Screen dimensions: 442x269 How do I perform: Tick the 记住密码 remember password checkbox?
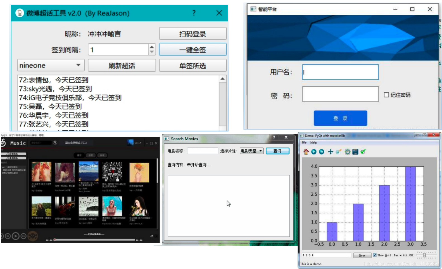coord(386,95)
